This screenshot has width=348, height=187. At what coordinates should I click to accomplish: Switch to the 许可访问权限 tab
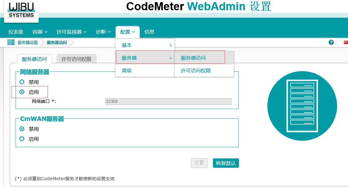pyautogui.click(x=76, y=59)
